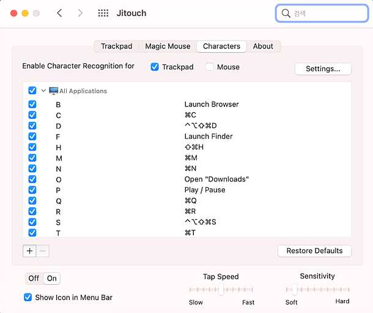Select the Characters tab
Viewport: 373px width, 313px height.
(x=221, y=46)
